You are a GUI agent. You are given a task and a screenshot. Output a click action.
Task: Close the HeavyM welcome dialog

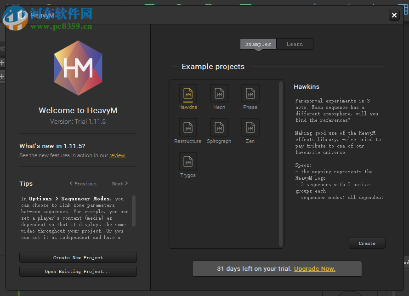tap(394, 15)
